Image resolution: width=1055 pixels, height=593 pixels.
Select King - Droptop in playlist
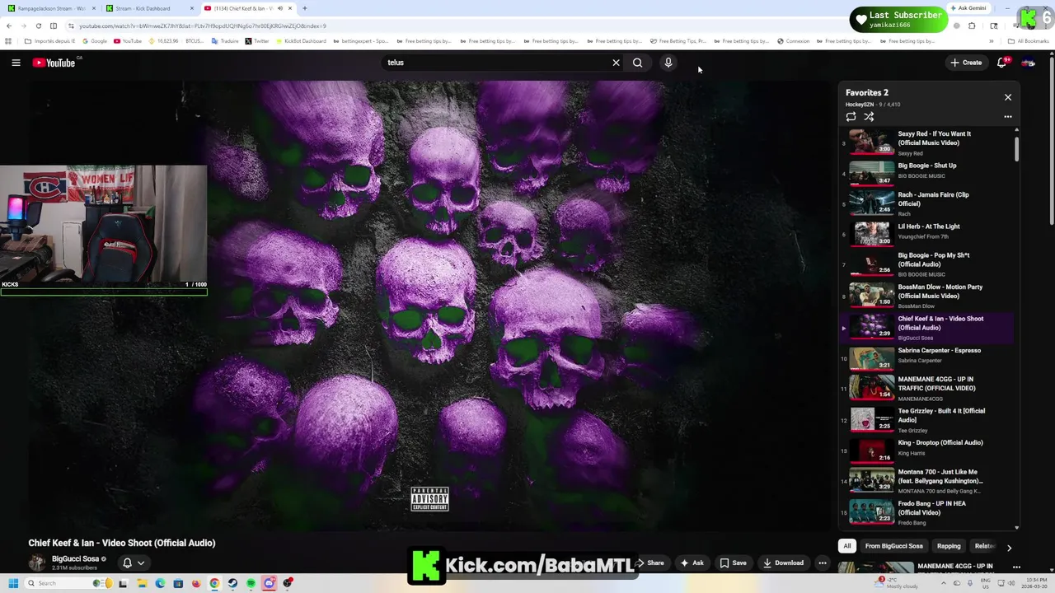point(927,451)
